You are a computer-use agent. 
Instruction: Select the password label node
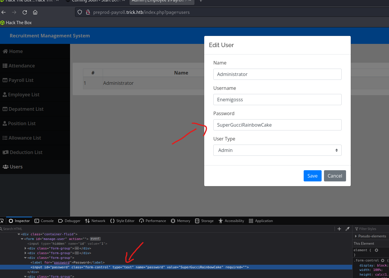click(68, 263)
